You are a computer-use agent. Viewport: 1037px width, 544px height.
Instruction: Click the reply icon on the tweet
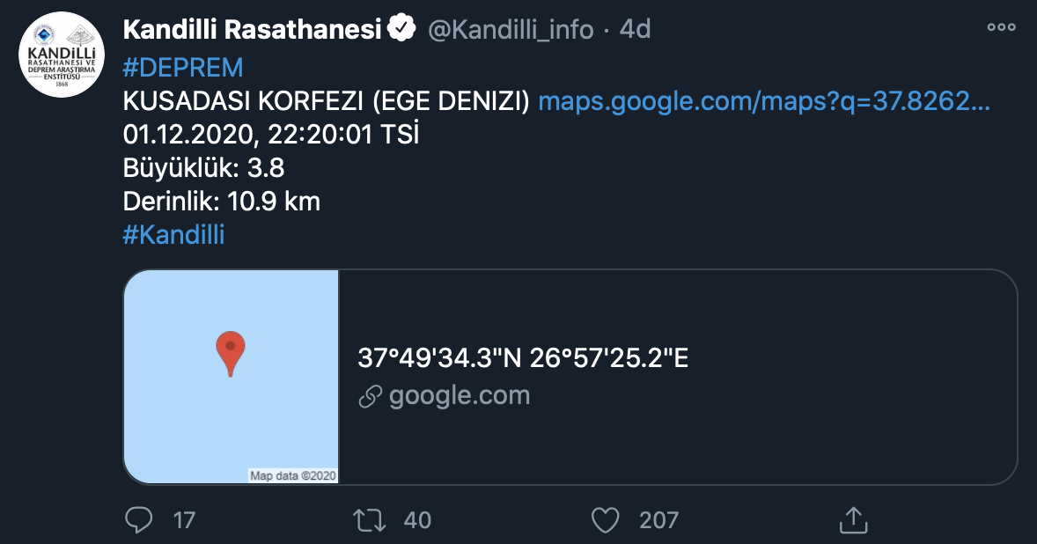(x=138, y=520)
